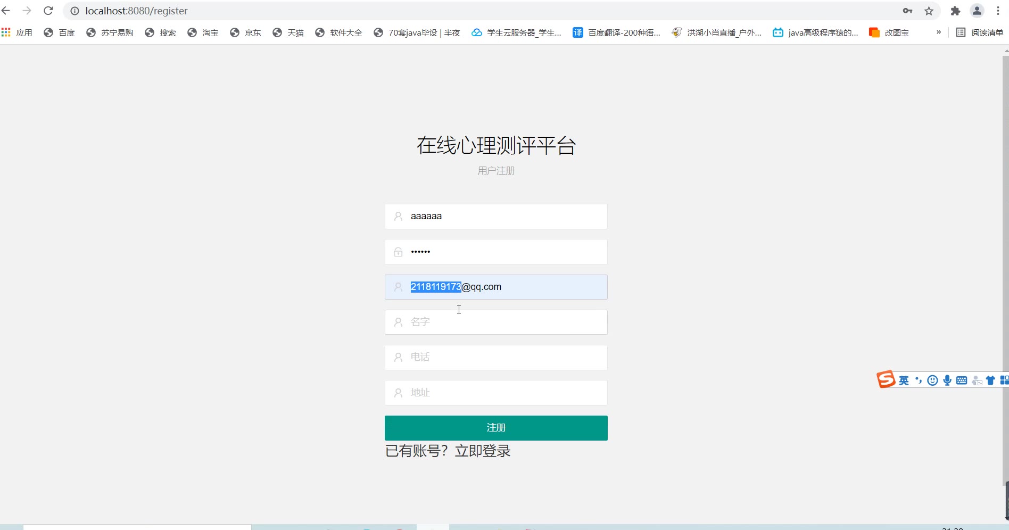Open the saved passwords key icon
The height and width of the screenshot is (530, 1009).
click(907, 11)
